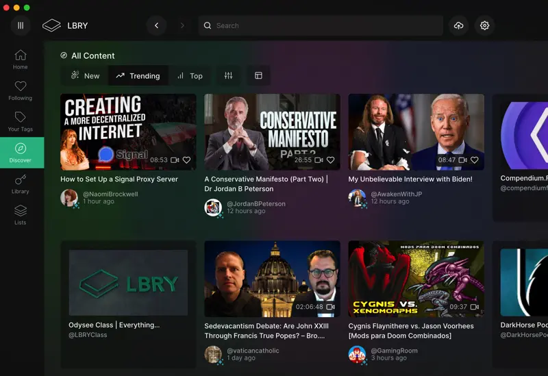Image resolution: width=548 pixels, height=376 pixels.
Task: Open Home in the sidebar
Action: click(21, 60)
